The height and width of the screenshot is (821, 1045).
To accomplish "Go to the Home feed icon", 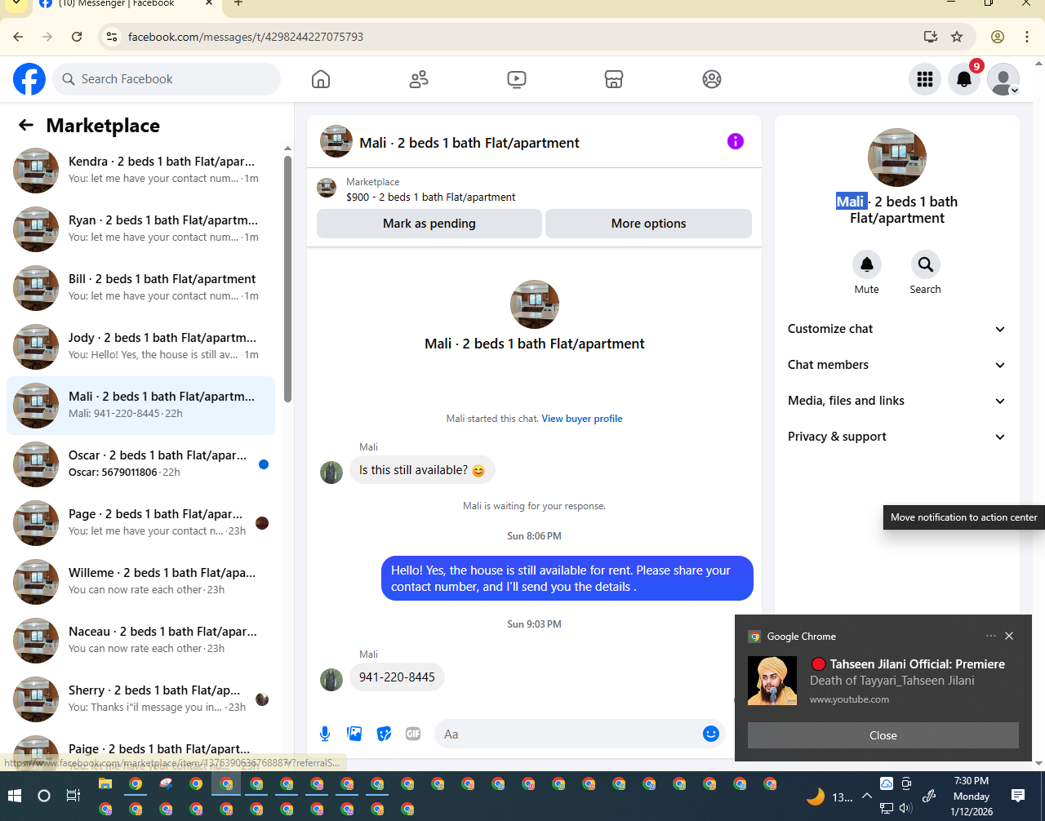I will click(x=321, y=79).
